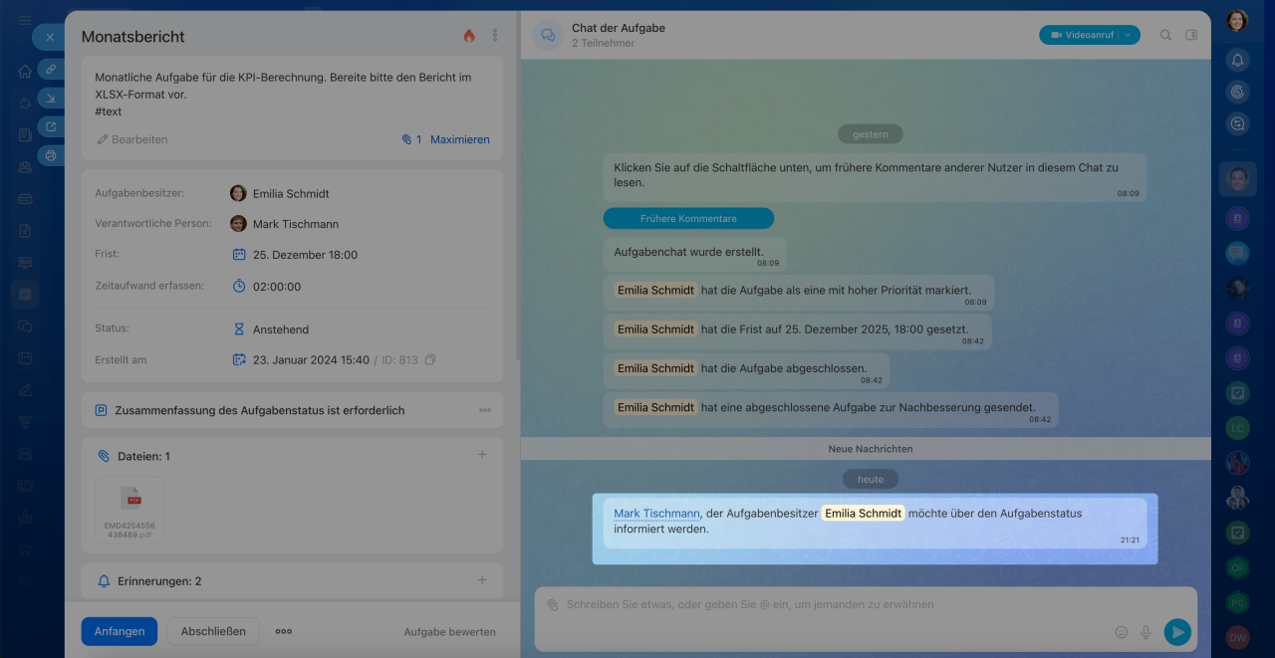
Task: Open the task's three-dot options menu
Action: point(495,36)
